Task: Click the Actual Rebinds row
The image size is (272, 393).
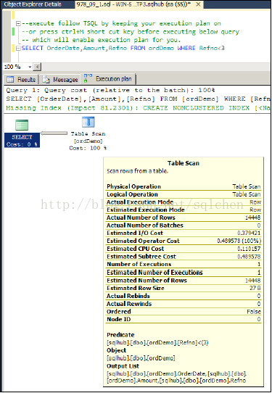Action: click(184, 296)
